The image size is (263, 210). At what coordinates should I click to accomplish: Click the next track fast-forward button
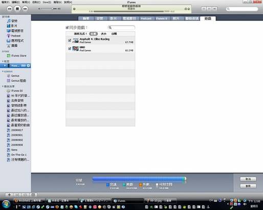point(25,9)
